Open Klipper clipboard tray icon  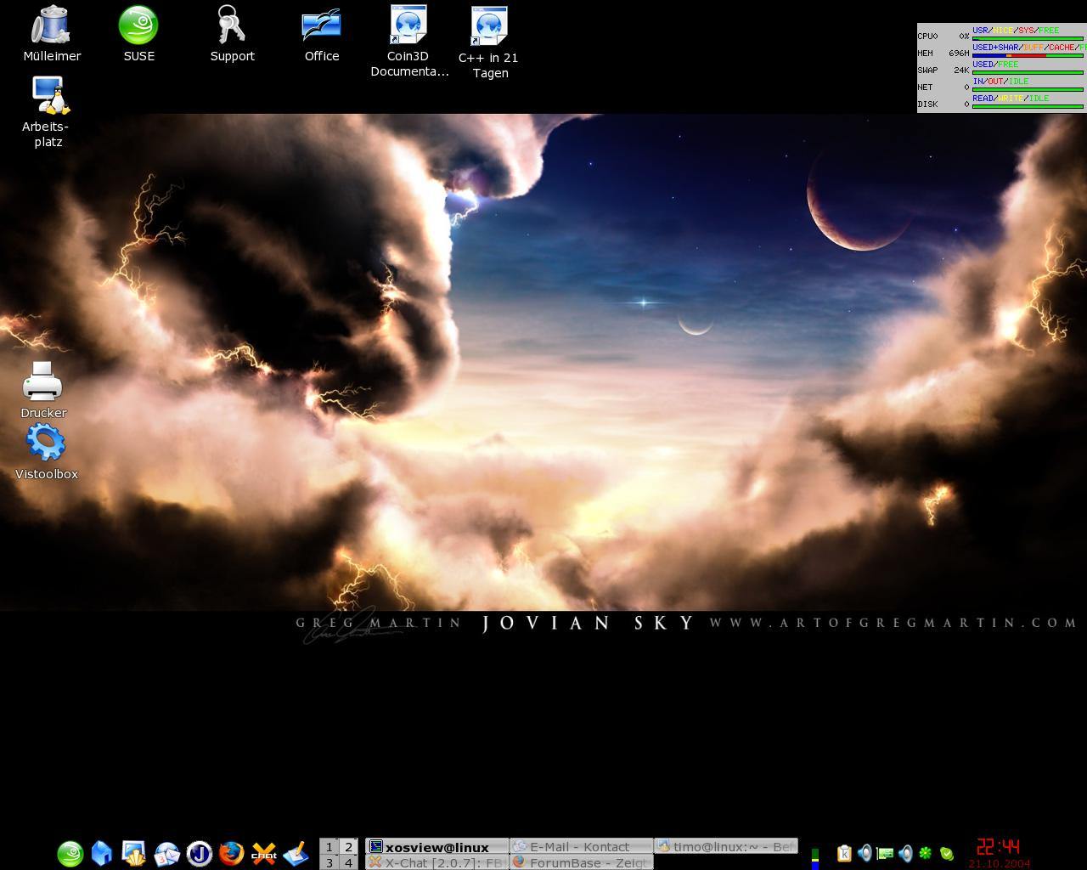[x=844, y=853]
